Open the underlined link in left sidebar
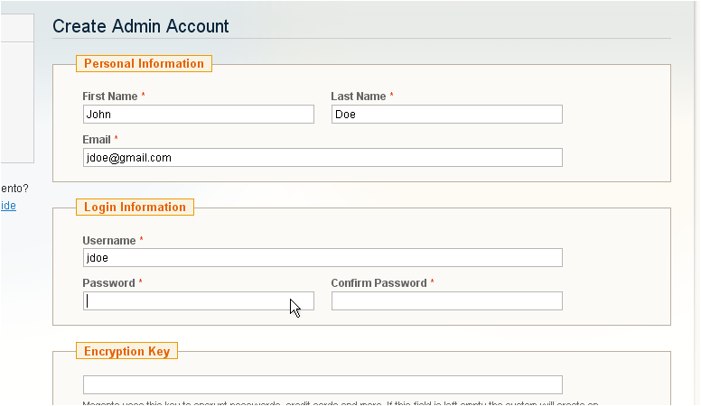The width and height of the screenshot is (701, 406). pyautogui.click(x=8, y=206)
